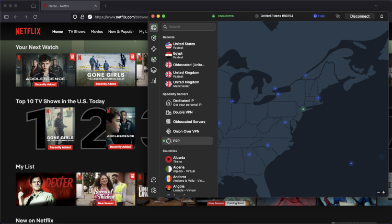Select Algeria Algiers - Virtual row text
This screenshot has width=392, height=224.
point(184,169)
